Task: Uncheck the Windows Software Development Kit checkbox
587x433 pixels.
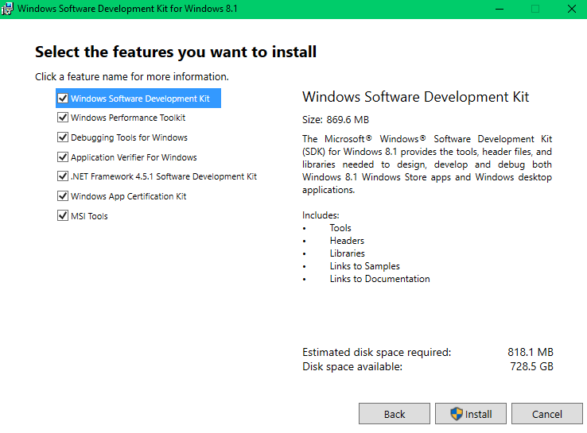Action: pyautogui.click(x=63, y=99)
